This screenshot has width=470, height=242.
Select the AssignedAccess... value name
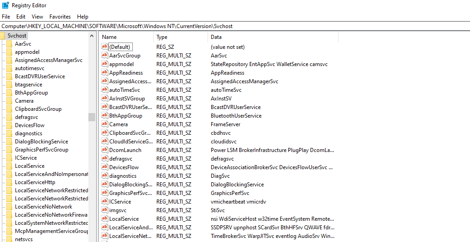[131, 81]
